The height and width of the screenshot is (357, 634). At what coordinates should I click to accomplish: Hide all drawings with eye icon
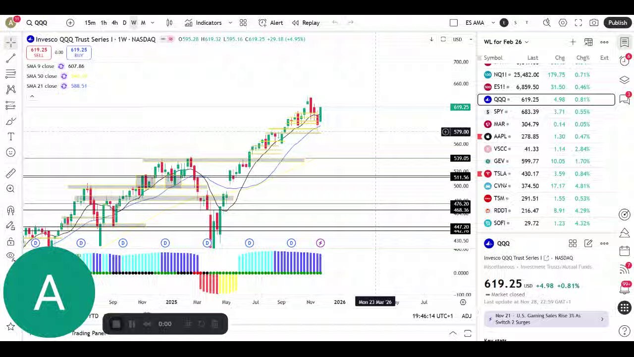(10, 256)
